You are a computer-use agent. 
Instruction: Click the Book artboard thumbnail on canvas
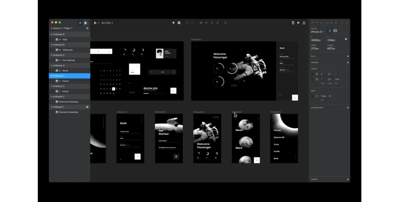(130, 139)
